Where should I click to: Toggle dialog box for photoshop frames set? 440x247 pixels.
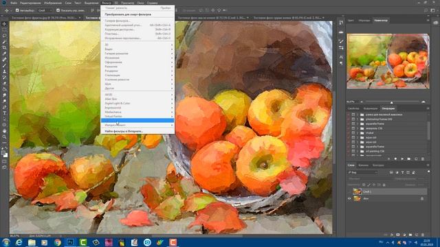click(x=353, y=119)
